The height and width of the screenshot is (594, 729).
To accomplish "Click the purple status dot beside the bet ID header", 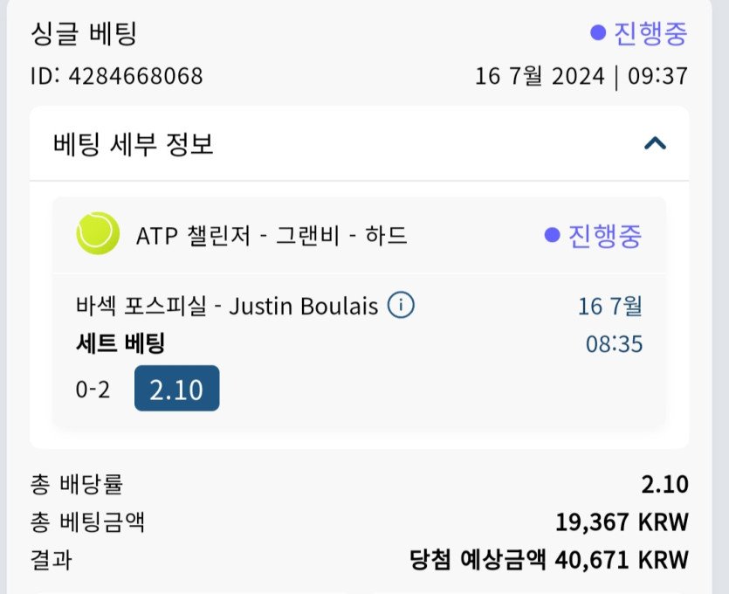I will (598, 33).
